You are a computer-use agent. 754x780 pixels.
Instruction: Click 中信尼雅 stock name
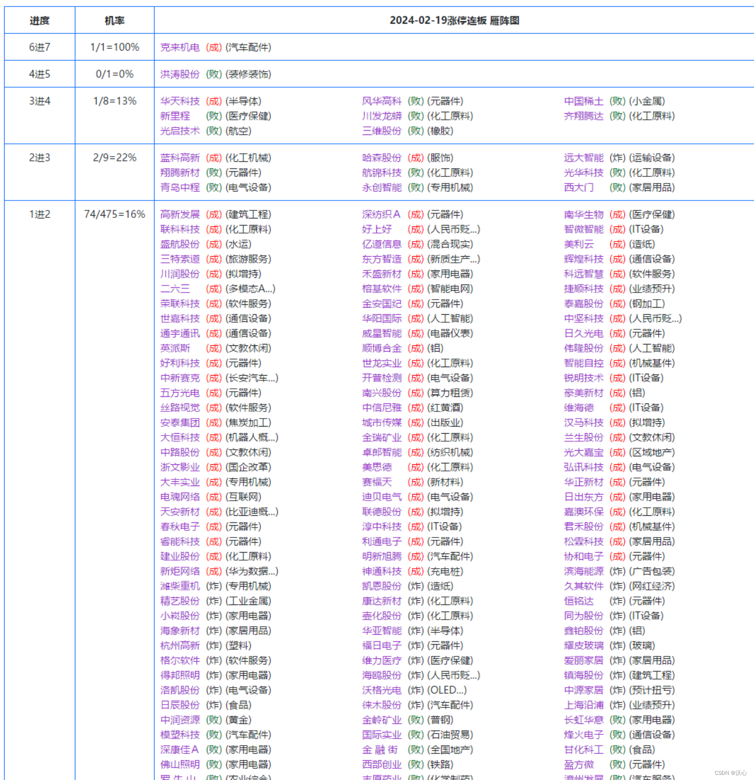pos(381,408)
